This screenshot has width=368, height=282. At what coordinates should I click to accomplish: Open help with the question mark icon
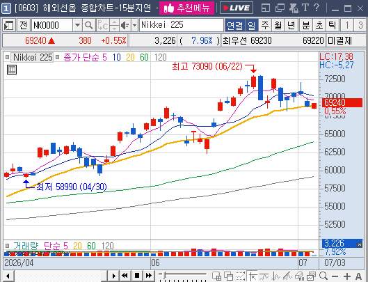[317, 8]
